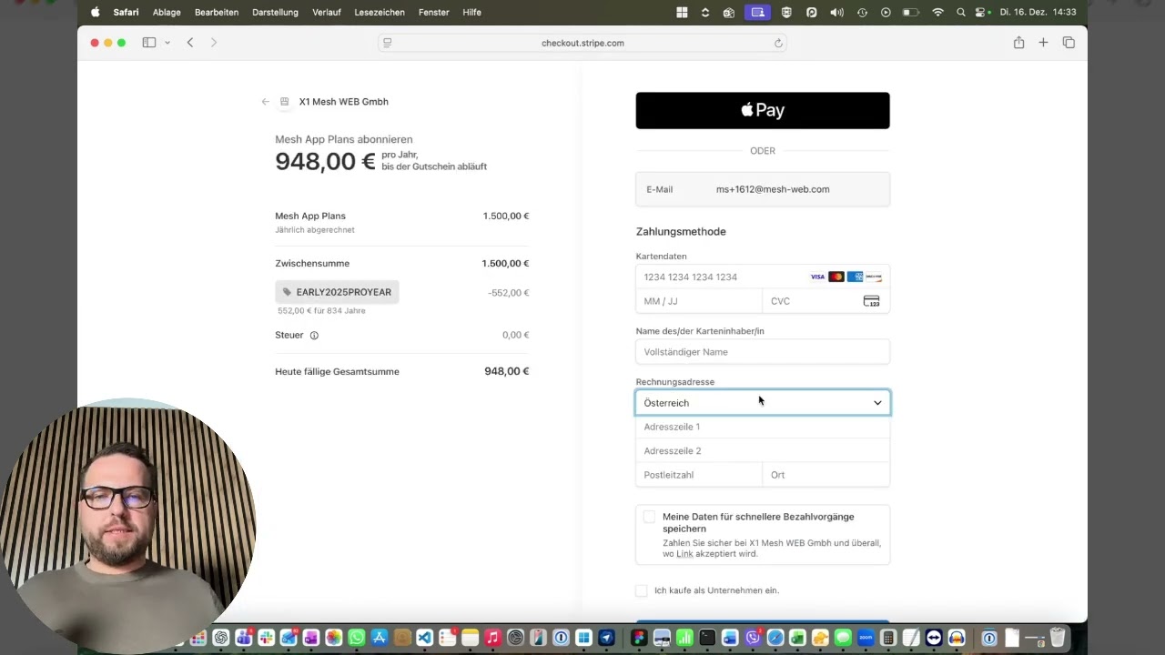Go back using arrow beside X1 Mesh WEB Gmbh
This screenshot has height=655, width=1165.
[265, 102]
